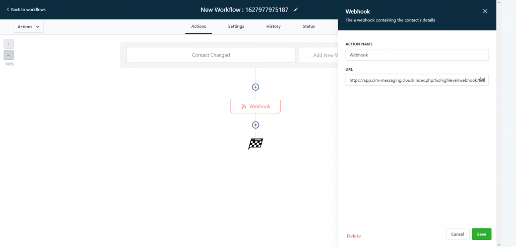Select the Webhook action node

(255, 106)
